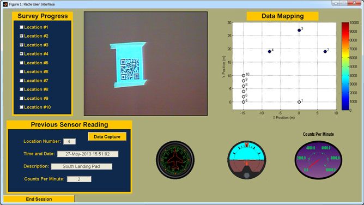The width and height of the screenshot is (364, 205).
Task: Click the X Position (m) axis label
Action: [284, 117]
